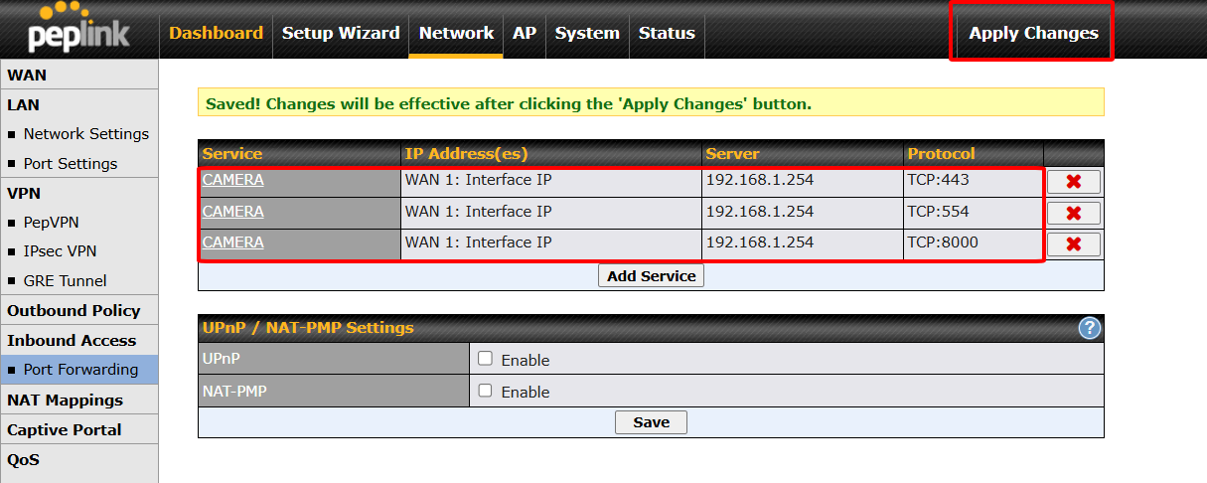Switch to the Setup Wizard tab
1207x483 pixels.
341,33
